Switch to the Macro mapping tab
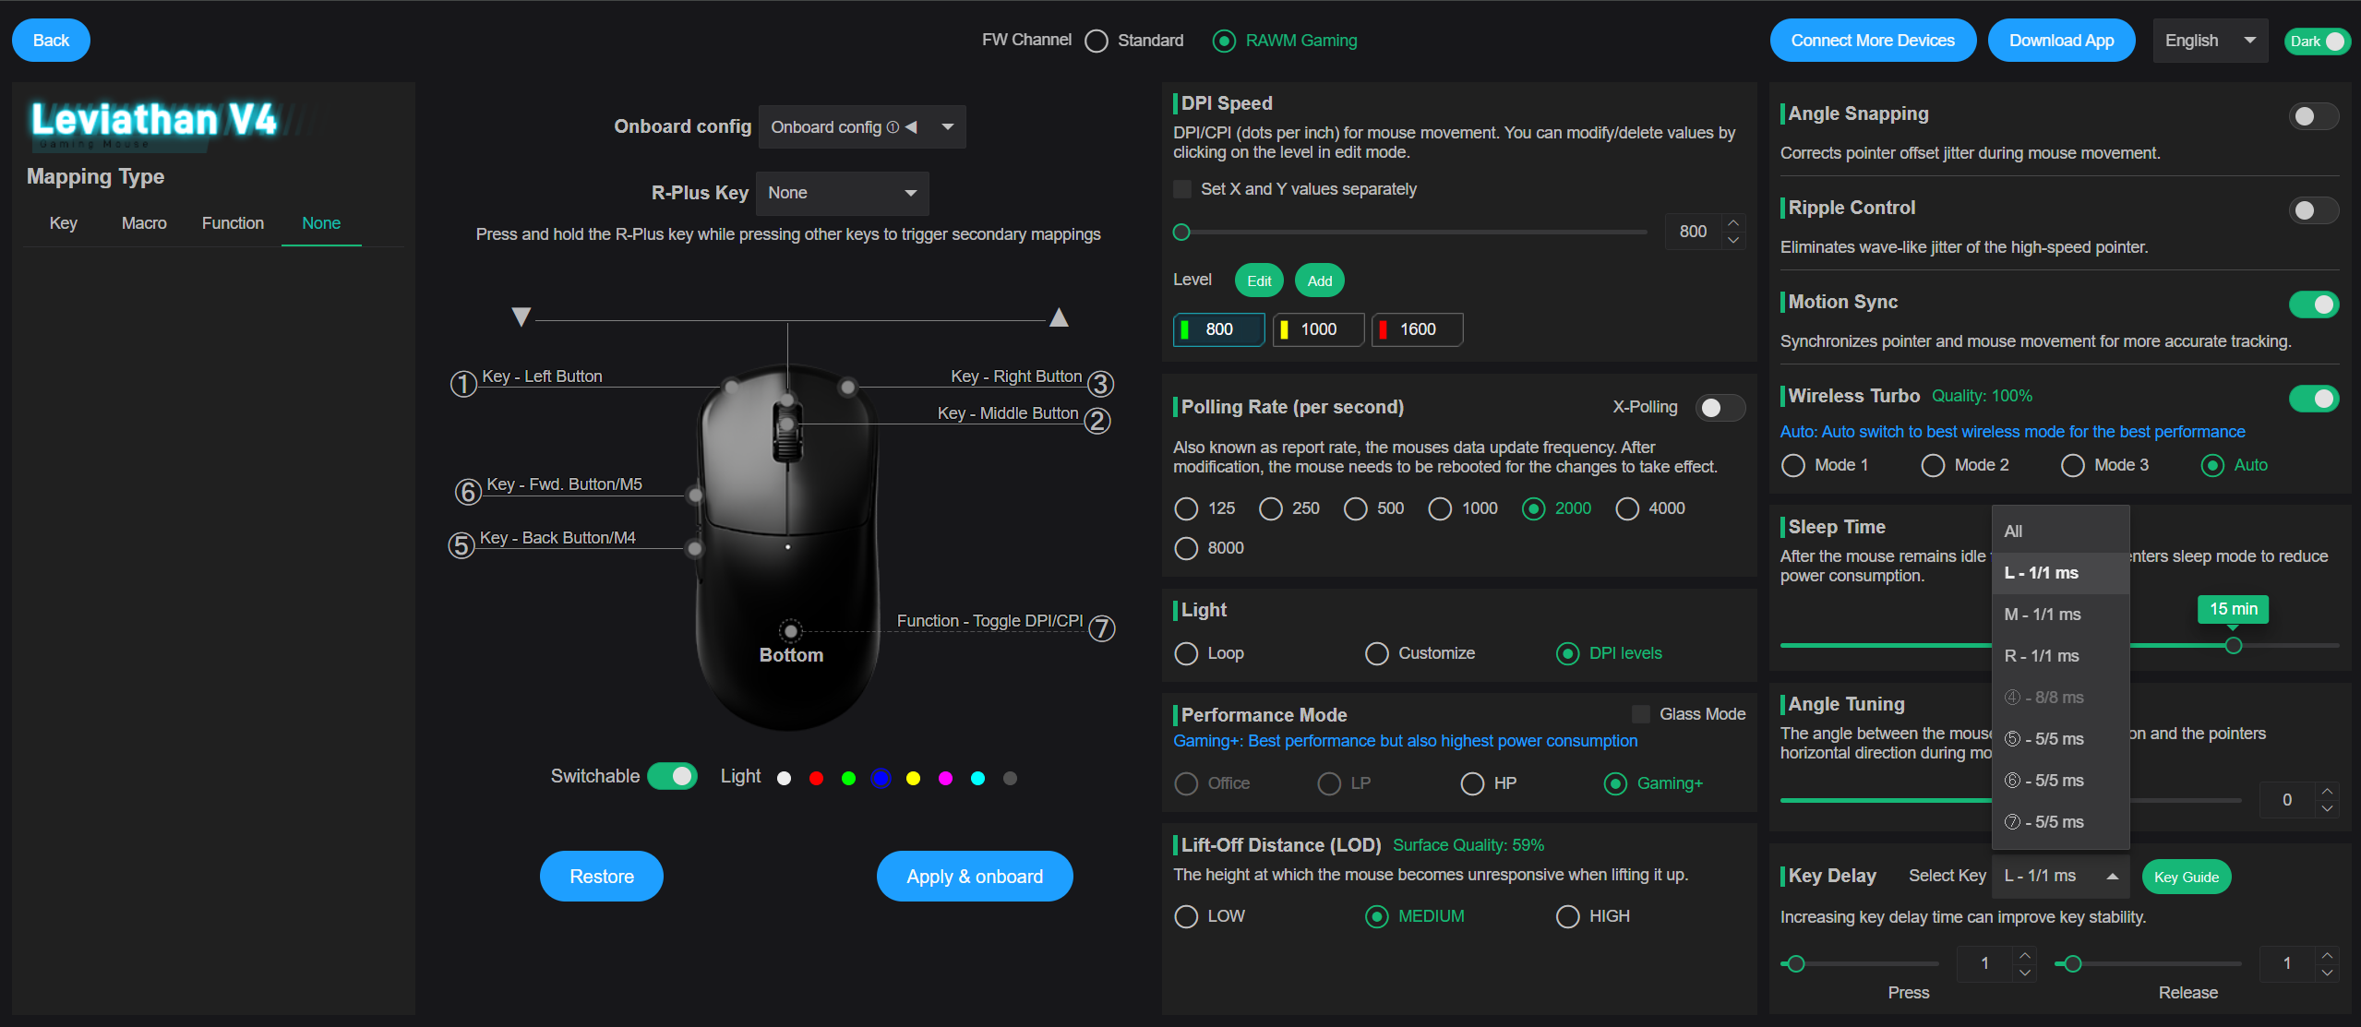2361x1027 pixels. [x=144, y=223]
